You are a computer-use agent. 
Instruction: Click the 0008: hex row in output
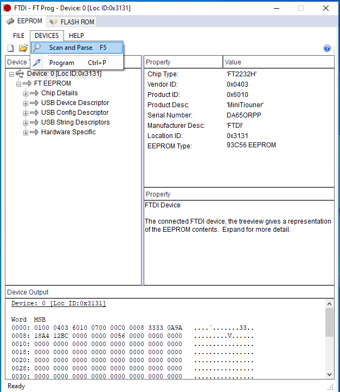click(133, 336)
